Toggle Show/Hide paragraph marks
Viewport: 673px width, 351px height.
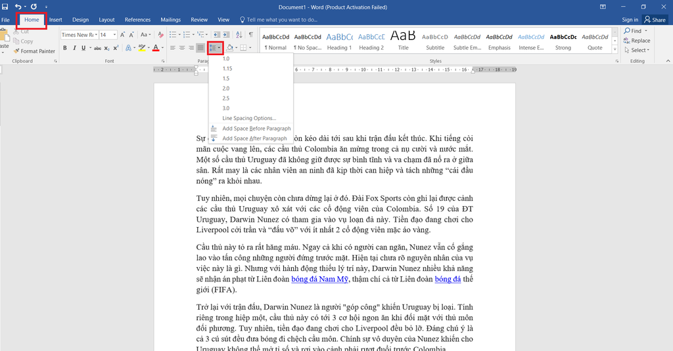[x=250, y=35]
